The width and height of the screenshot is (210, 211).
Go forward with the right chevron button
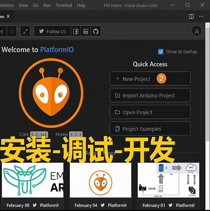tap(12, 32)
